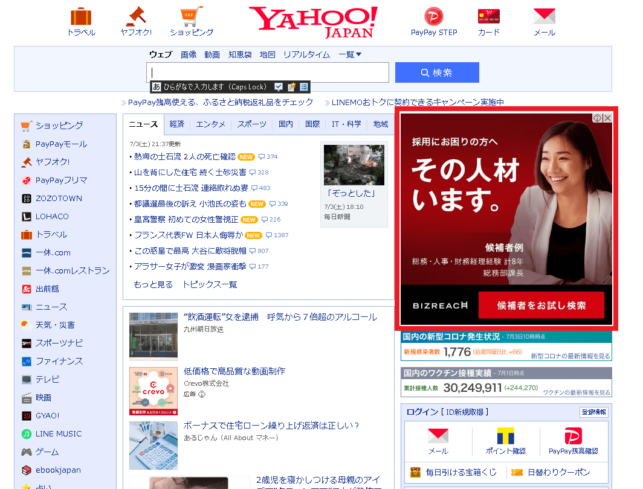Switch to the 経済 news tab
Screen dimensions: 643x489
tap(176, 124)
